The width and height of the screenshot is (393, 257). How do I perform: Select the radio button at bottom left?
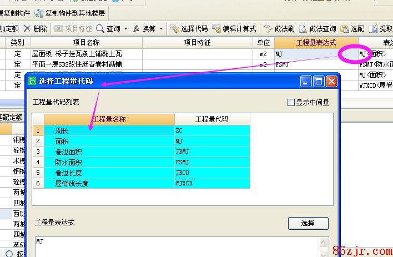tap(4, 254)
